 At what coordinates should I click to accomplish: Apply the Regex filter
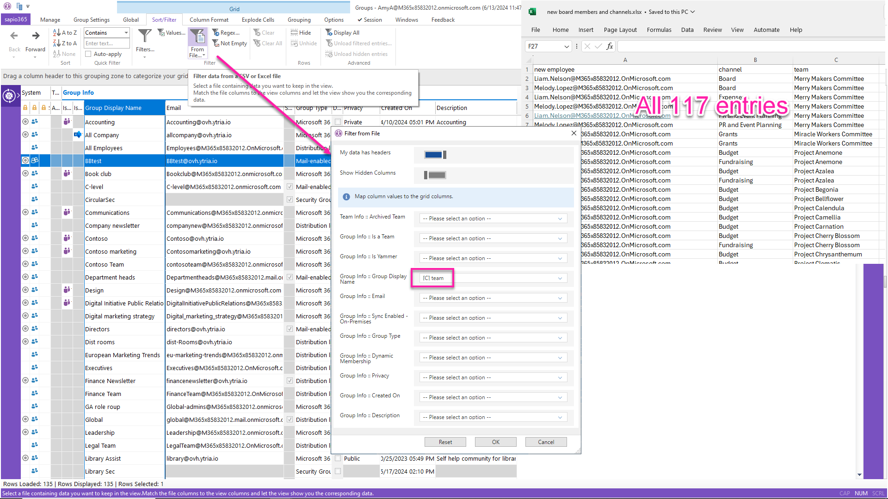(226, 33)
